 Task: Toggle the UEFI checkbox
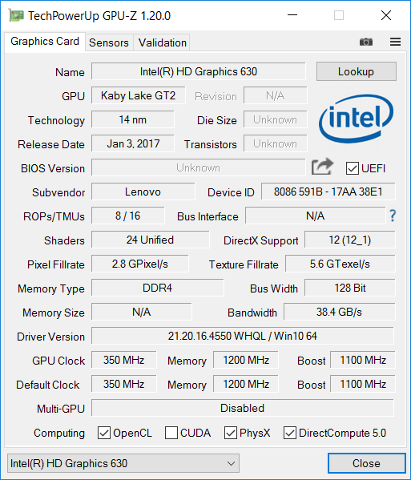click(353, 168)
